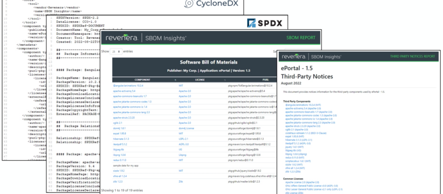
Task: Open Apache License 2.0 under Common Licenses
Action: pos(302,182)
